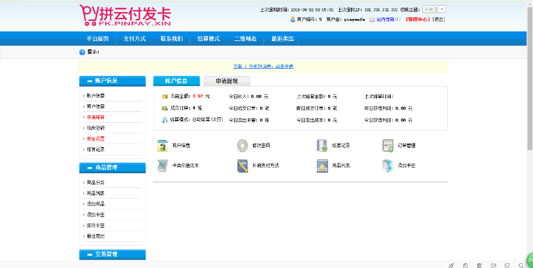Click the window split icon in status bar

[x=507, y=265]
